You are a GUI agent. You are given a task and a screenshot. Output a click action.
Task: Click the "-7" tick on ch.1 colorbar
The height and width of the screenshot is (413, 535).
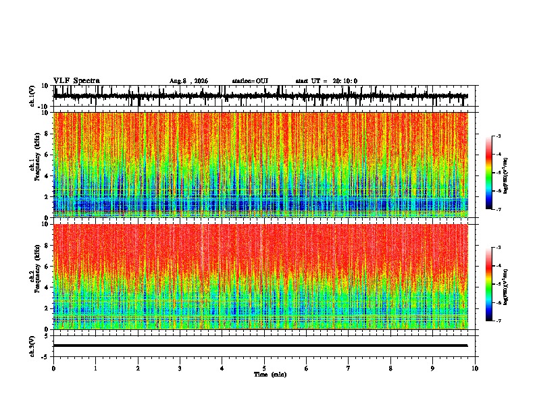click(x=499, y=209)
